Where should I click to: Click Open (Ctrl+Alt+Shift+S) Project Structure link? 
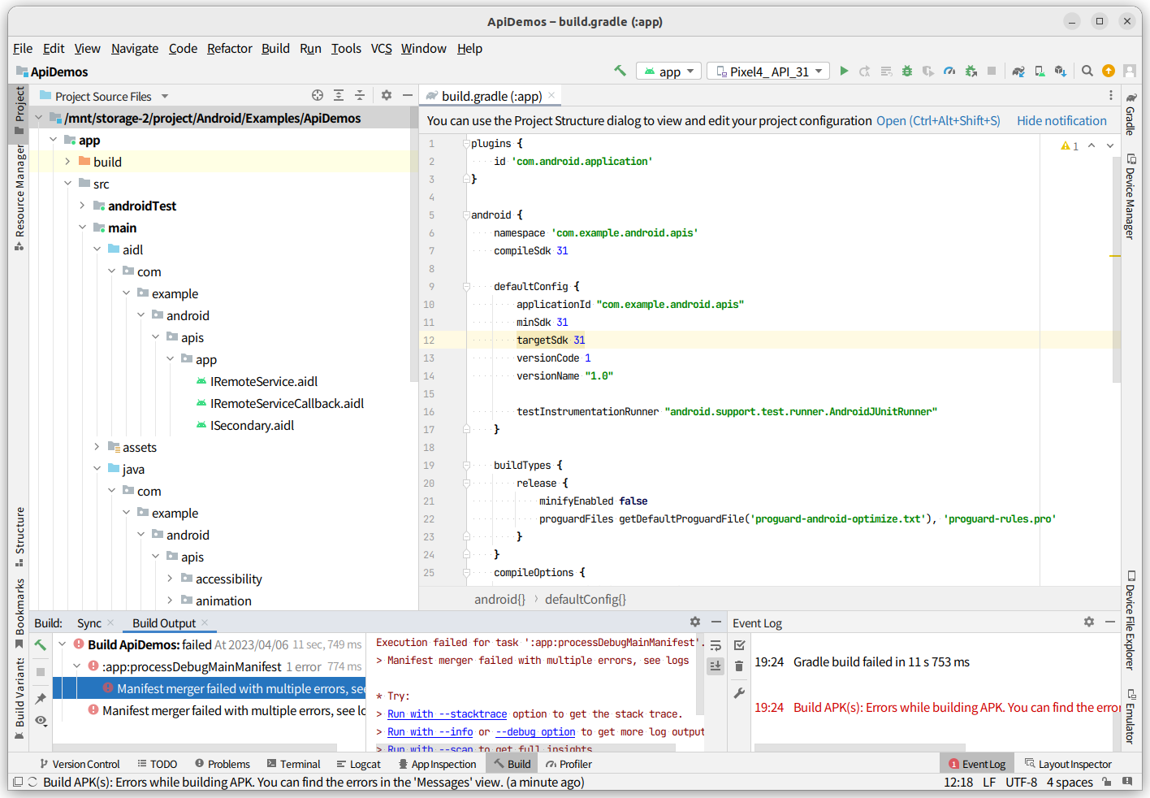pyautogui.click(x=938, y=121)
